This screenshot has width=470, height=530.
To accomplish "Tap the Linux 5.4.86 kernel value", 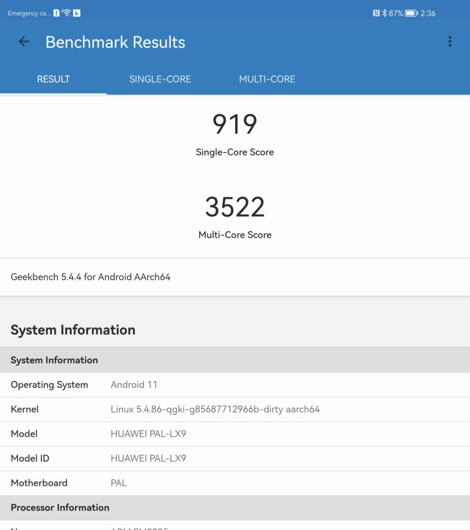I will pos(215,409).
